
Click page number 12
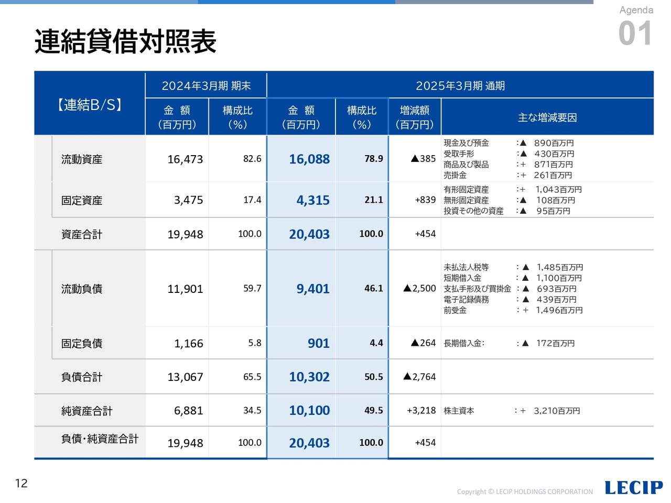21,483
